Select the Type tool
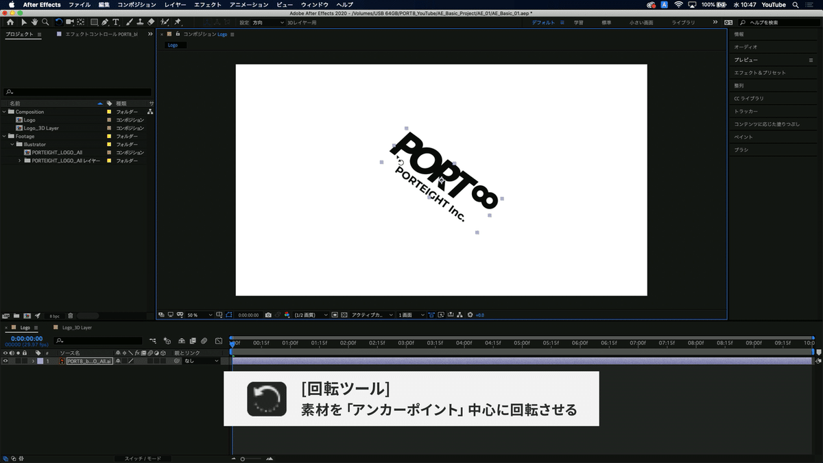This screenshot has width=823, height=463. click(115, 23)
